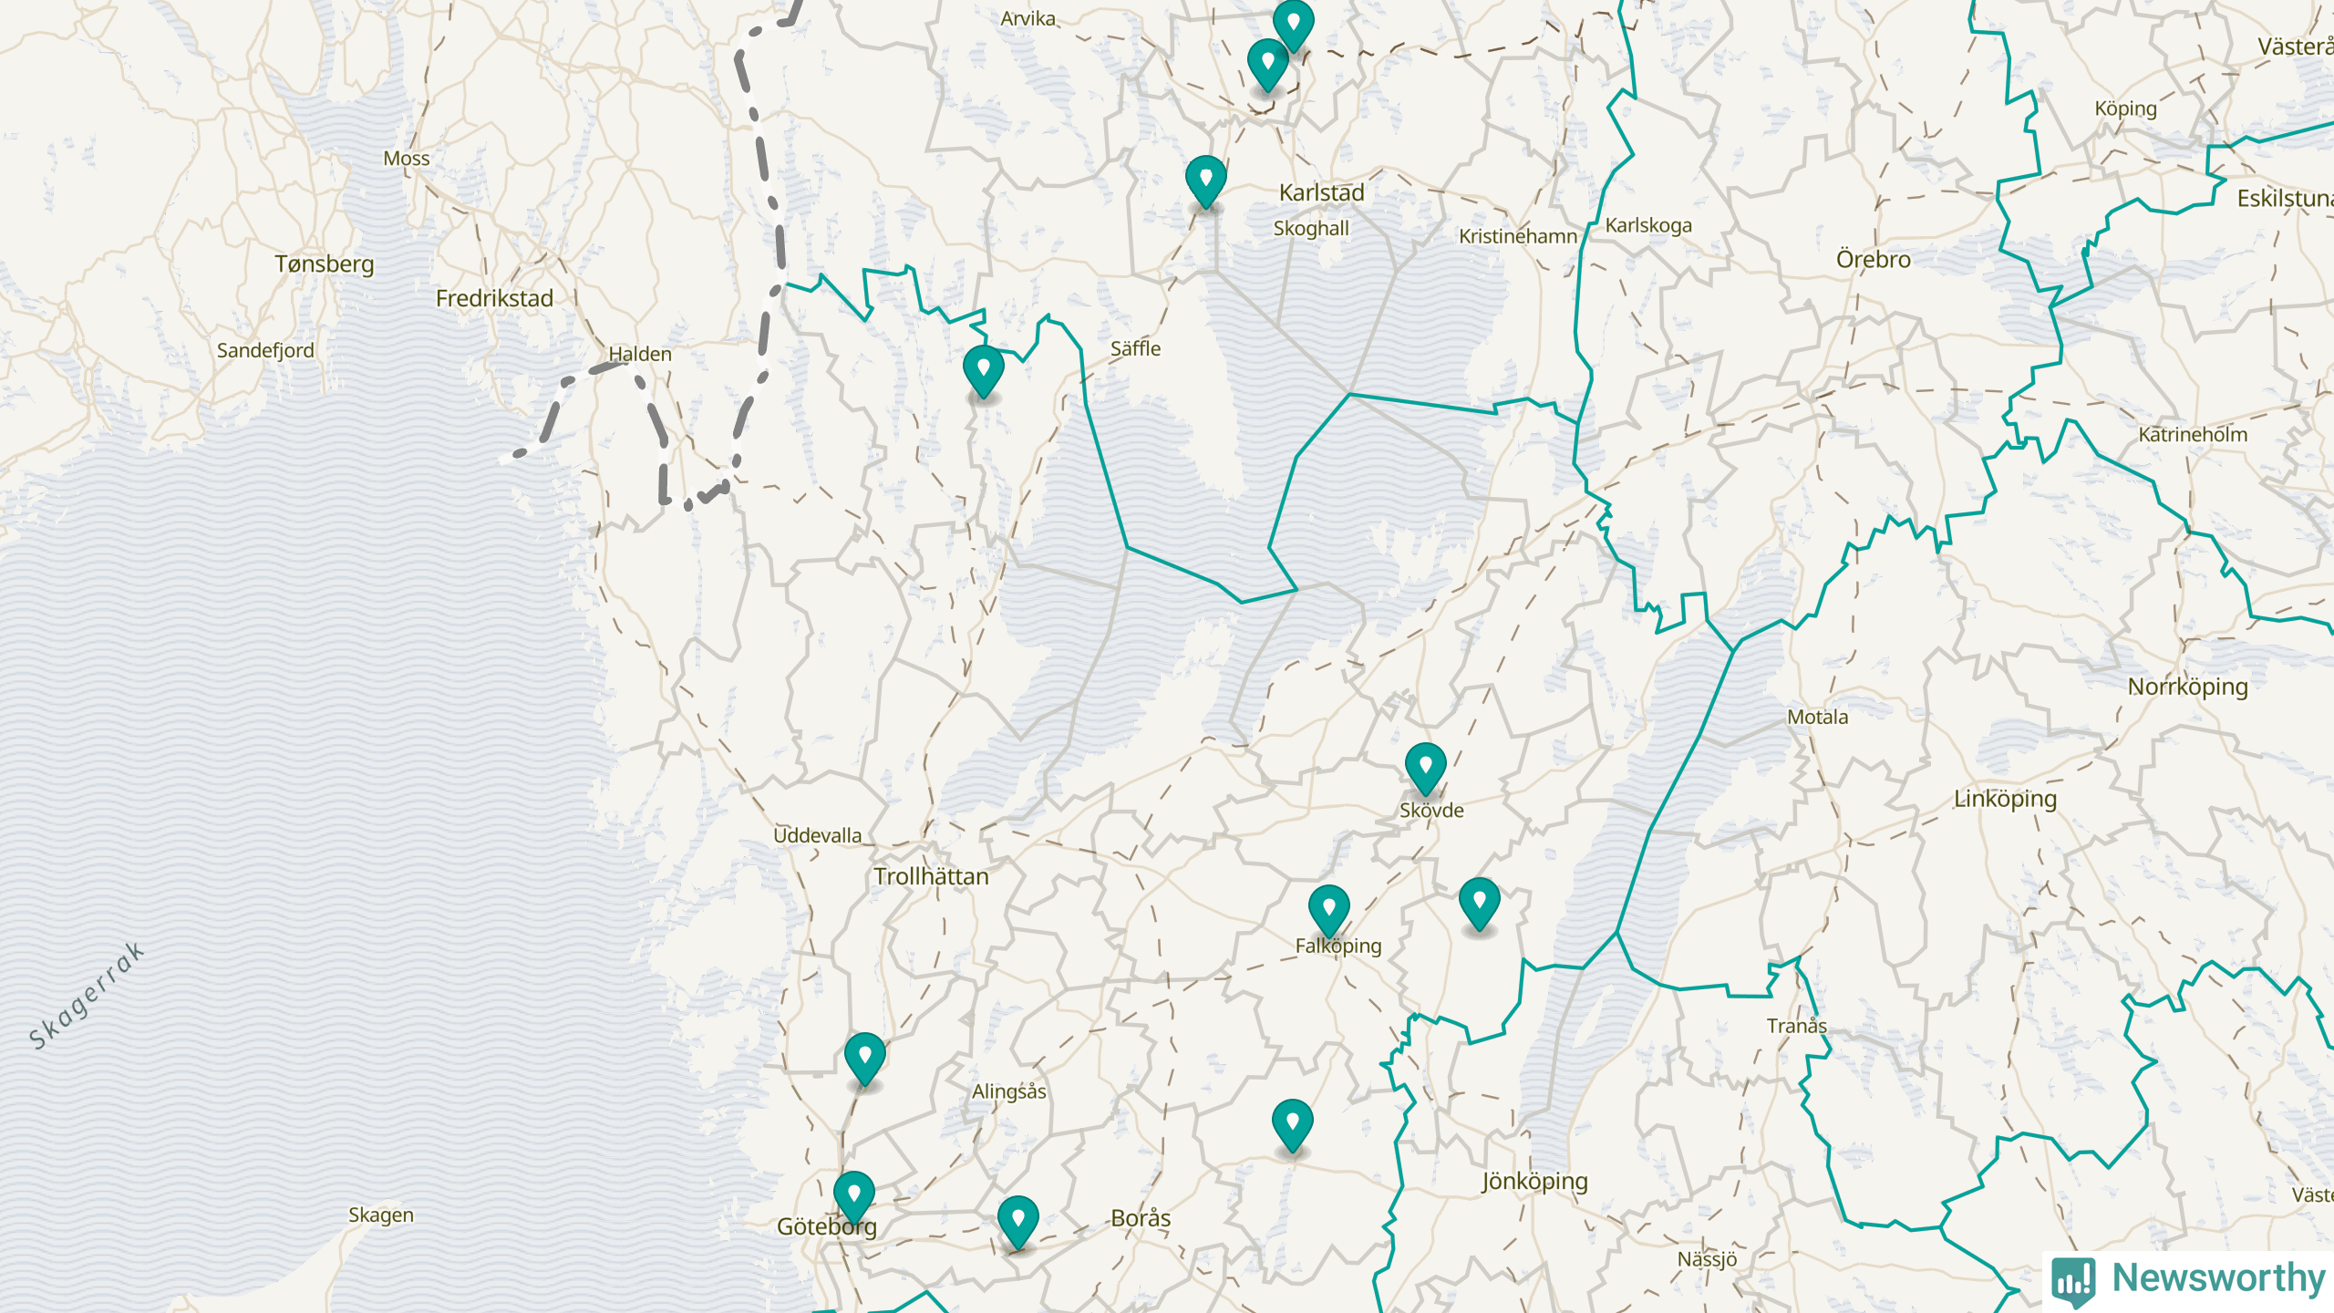This screenshot has height=1313, width=2334.
Task: Select the Arvika label
Action: coord(1028,18)
